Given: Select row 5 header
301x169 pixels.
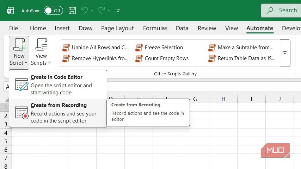Looking at the screenshot, I should (x=6, y=141).
